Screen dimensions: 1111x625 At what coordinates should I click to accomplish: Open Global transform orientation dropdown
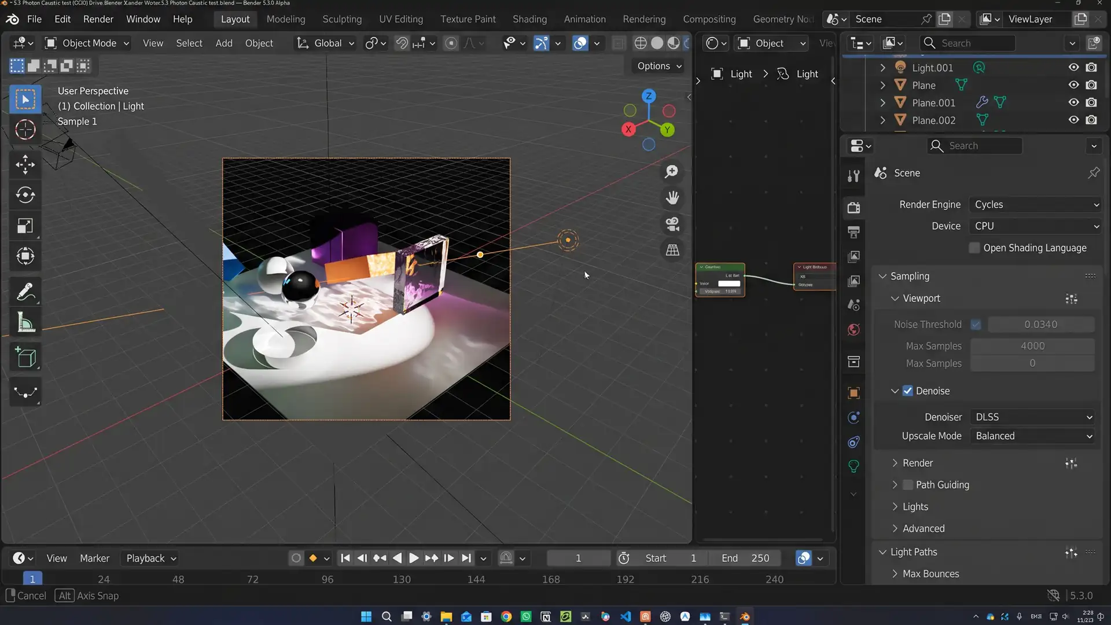pyautogui.click(x=325, y=43)
